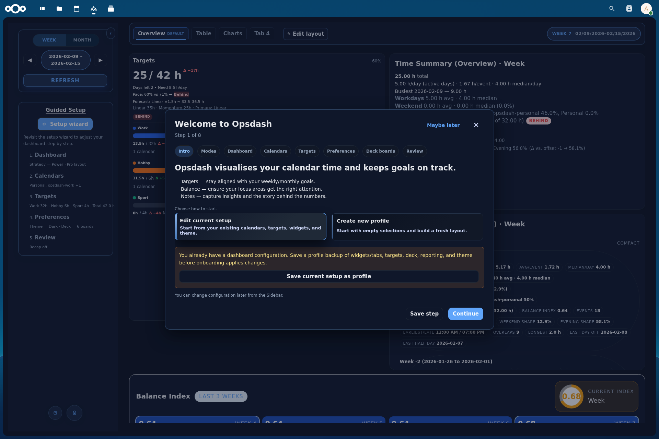Screen dimensions: 659x439
Task: Click the round profile icon at sidebar bottom
Action: (x=74, y=413)
